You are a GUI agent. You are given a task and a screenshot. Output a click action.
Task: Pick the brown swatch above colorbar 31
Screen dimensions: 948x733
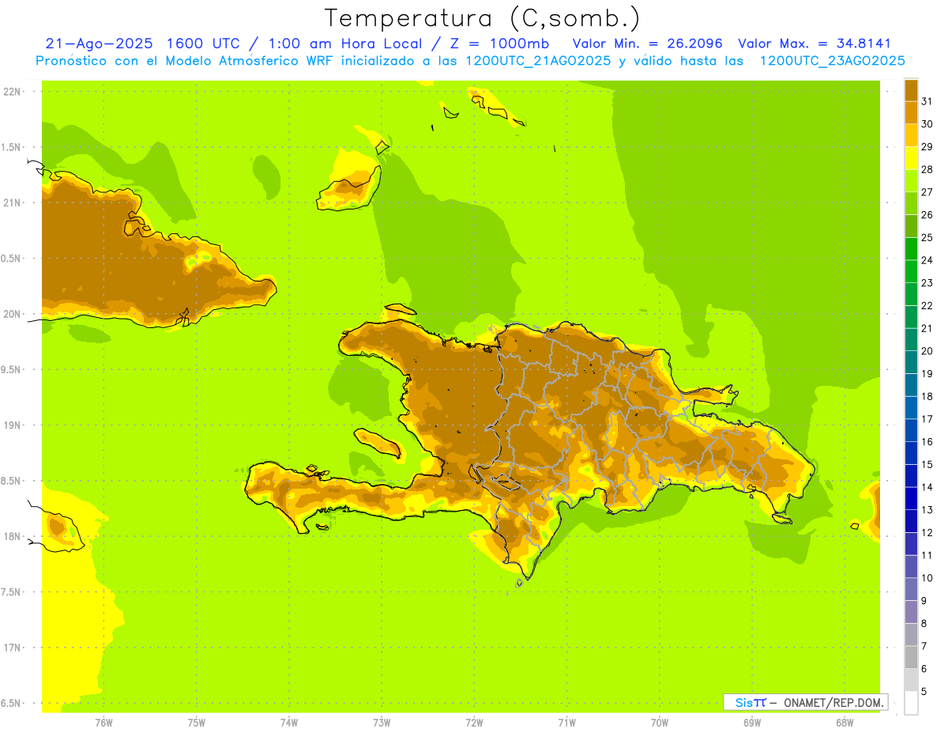tap(911, 90)
